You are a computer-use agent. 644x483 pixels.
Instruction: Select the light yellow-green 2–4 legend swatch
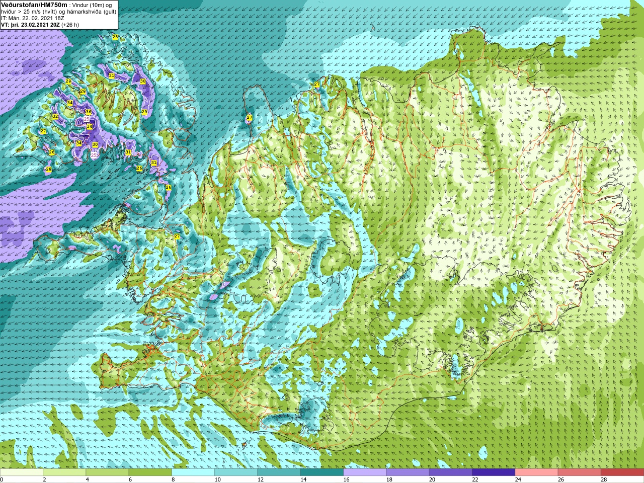coord(64,472)
